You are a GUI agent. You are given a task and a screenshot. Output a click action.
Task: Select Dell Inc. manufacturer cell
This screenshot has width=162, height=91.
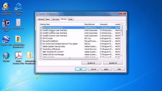(x=88, y=44)
